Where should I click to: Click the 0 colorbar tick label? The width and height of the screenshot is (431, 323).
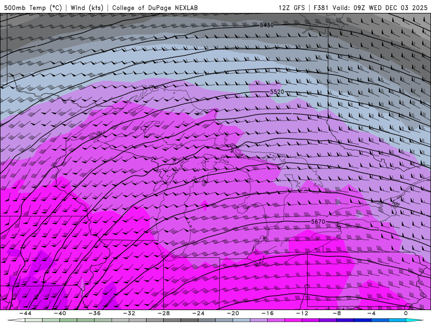pos(406,313)
